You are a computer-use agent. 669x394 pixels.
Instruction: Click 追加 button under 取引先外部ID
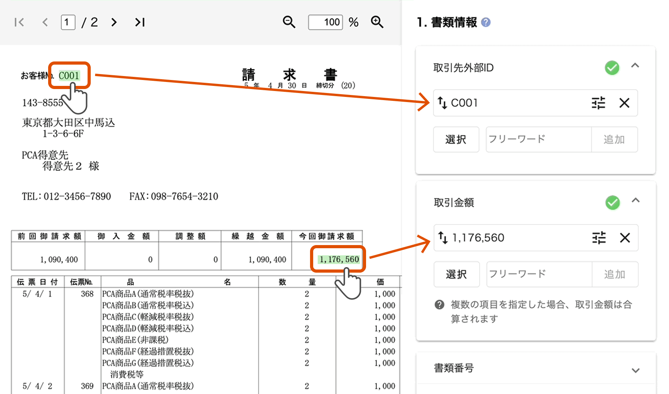[x=614, y=139]
